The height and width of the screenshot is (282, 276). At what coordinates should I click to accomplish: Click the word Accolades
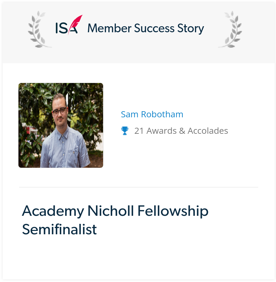pos(208,131)
